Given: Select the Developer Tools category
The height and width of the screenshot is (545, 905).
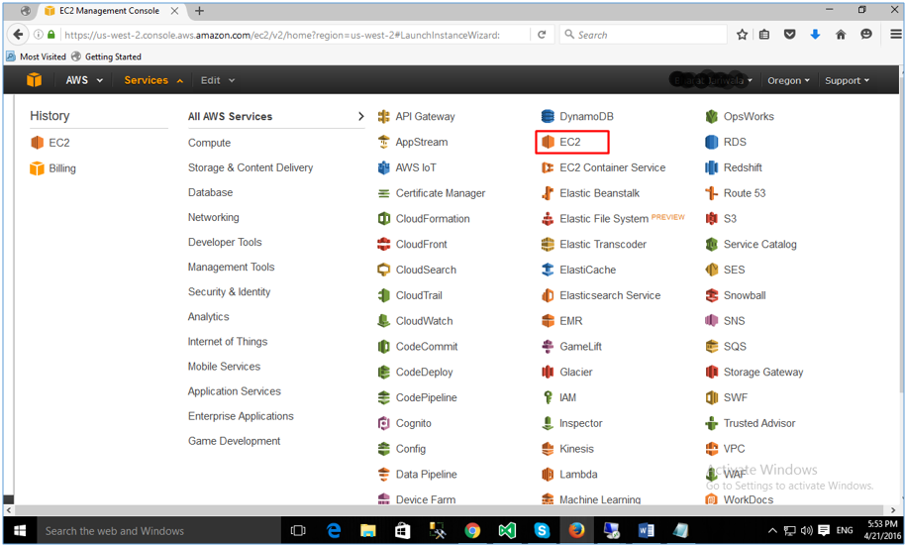Looking at the screenshot, I should 225,242.
